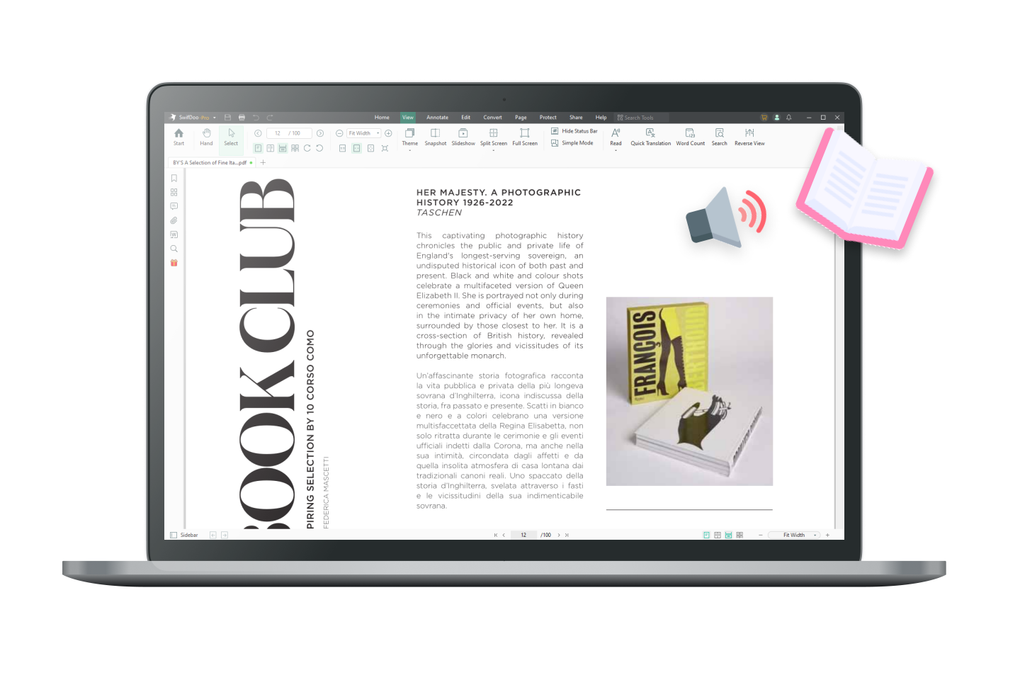This screenshot has width=1020, height=680.
Task: Open status bar Fit Width dropdown
Action: click(x=794, y=535)
